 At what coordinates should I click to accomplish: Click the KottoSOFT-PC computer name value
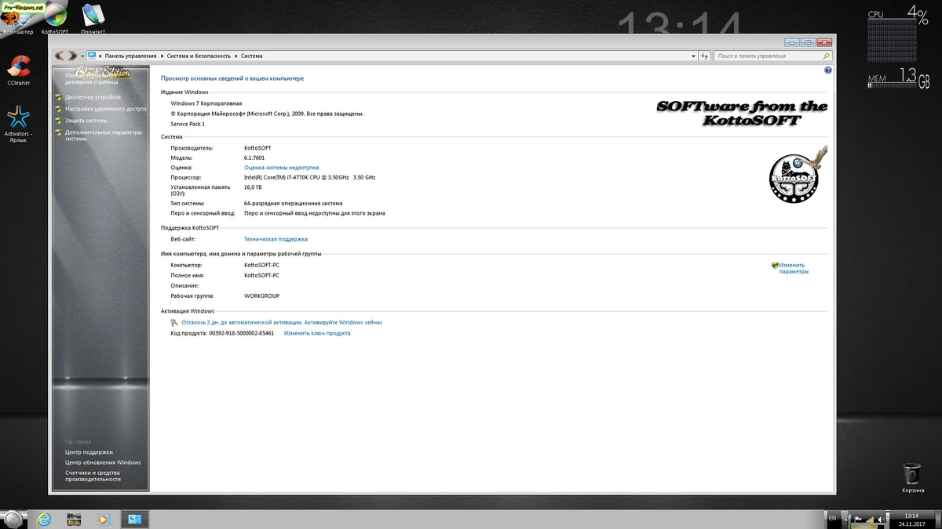click(261, 266)
